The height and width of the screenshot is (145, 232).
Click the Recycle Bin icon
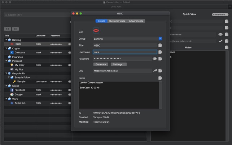coord(9,73)
